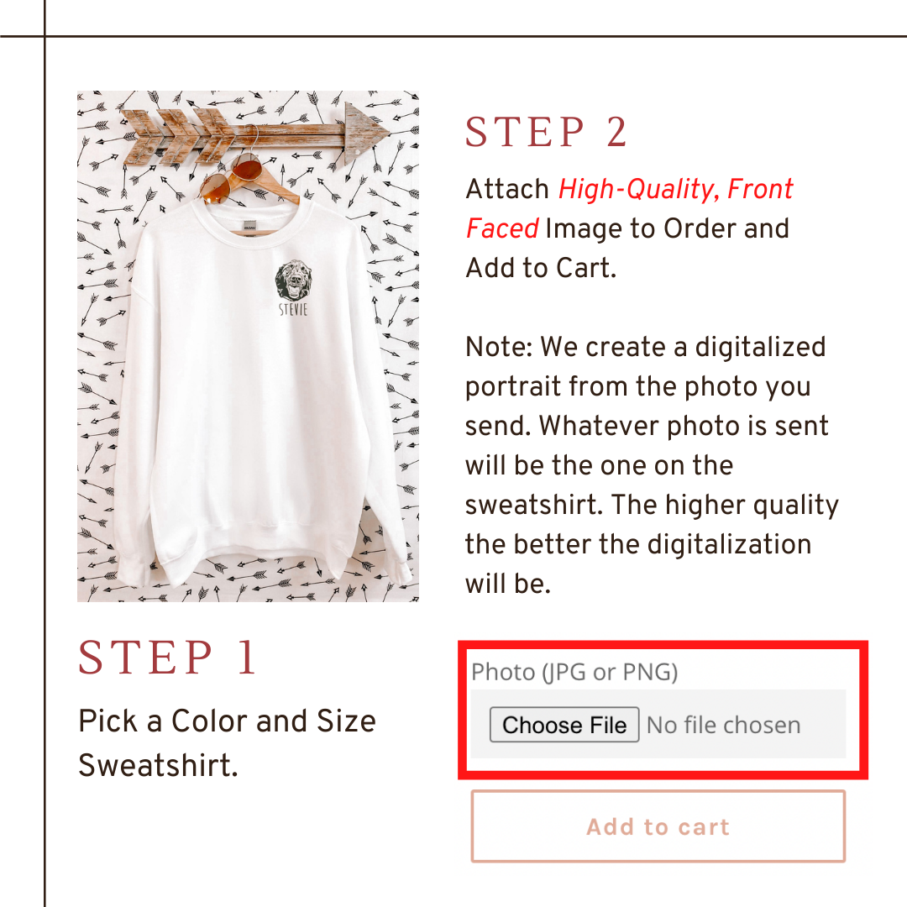The image size is (907, 907).
Task: Click the STEVIE name under the portrait
Action: click(293, 310)
